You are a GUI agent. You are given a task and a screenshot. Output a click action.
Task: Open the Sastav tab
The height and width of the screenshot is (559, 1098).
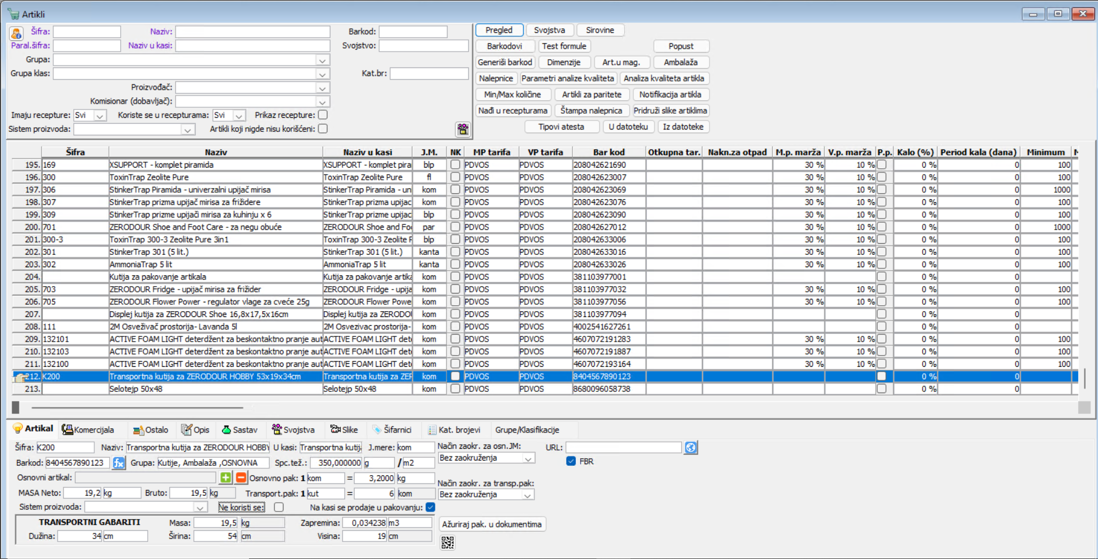tap(240, 430)
